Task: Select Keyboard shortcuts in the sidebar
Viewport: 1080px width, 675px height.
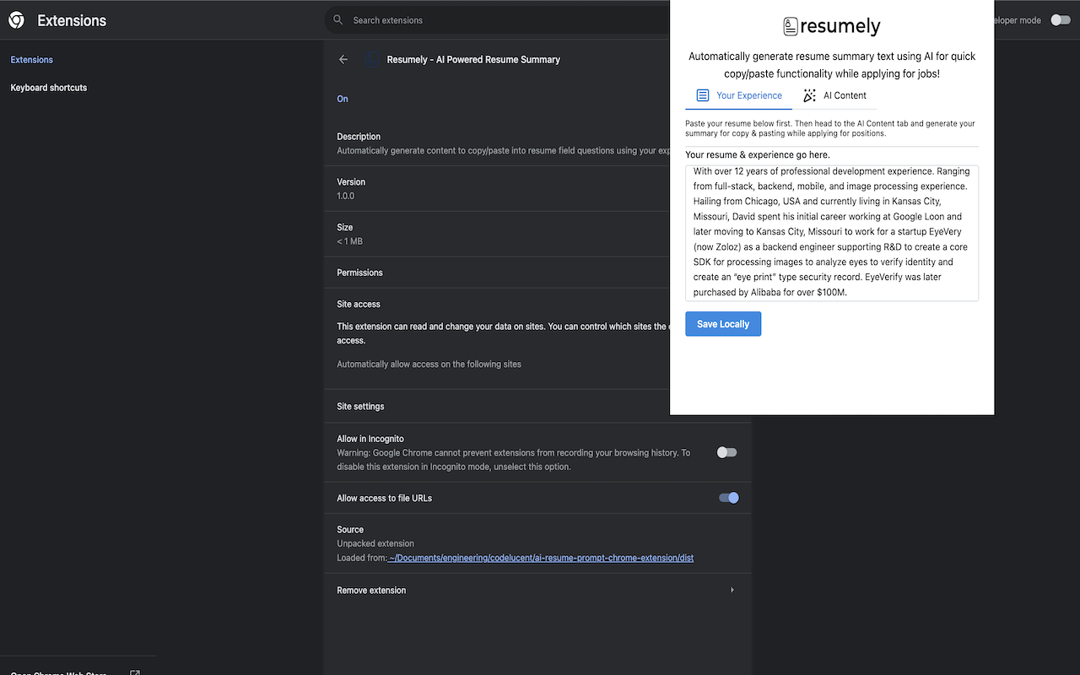Action: pos(48,87)
